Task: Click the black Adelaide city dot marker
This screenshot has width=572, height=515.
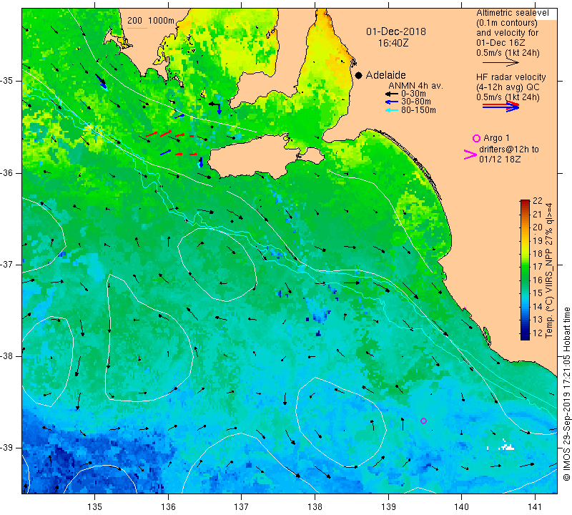Action: 359,75
